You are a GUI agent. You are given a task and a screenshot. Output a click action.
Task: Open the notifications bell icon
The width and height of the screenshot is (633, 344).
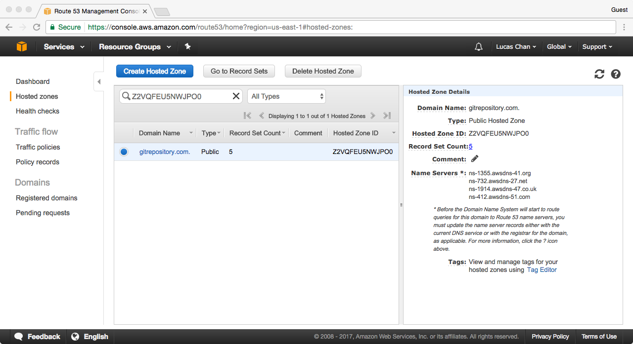pyautogui.click(x=478, y=47)
